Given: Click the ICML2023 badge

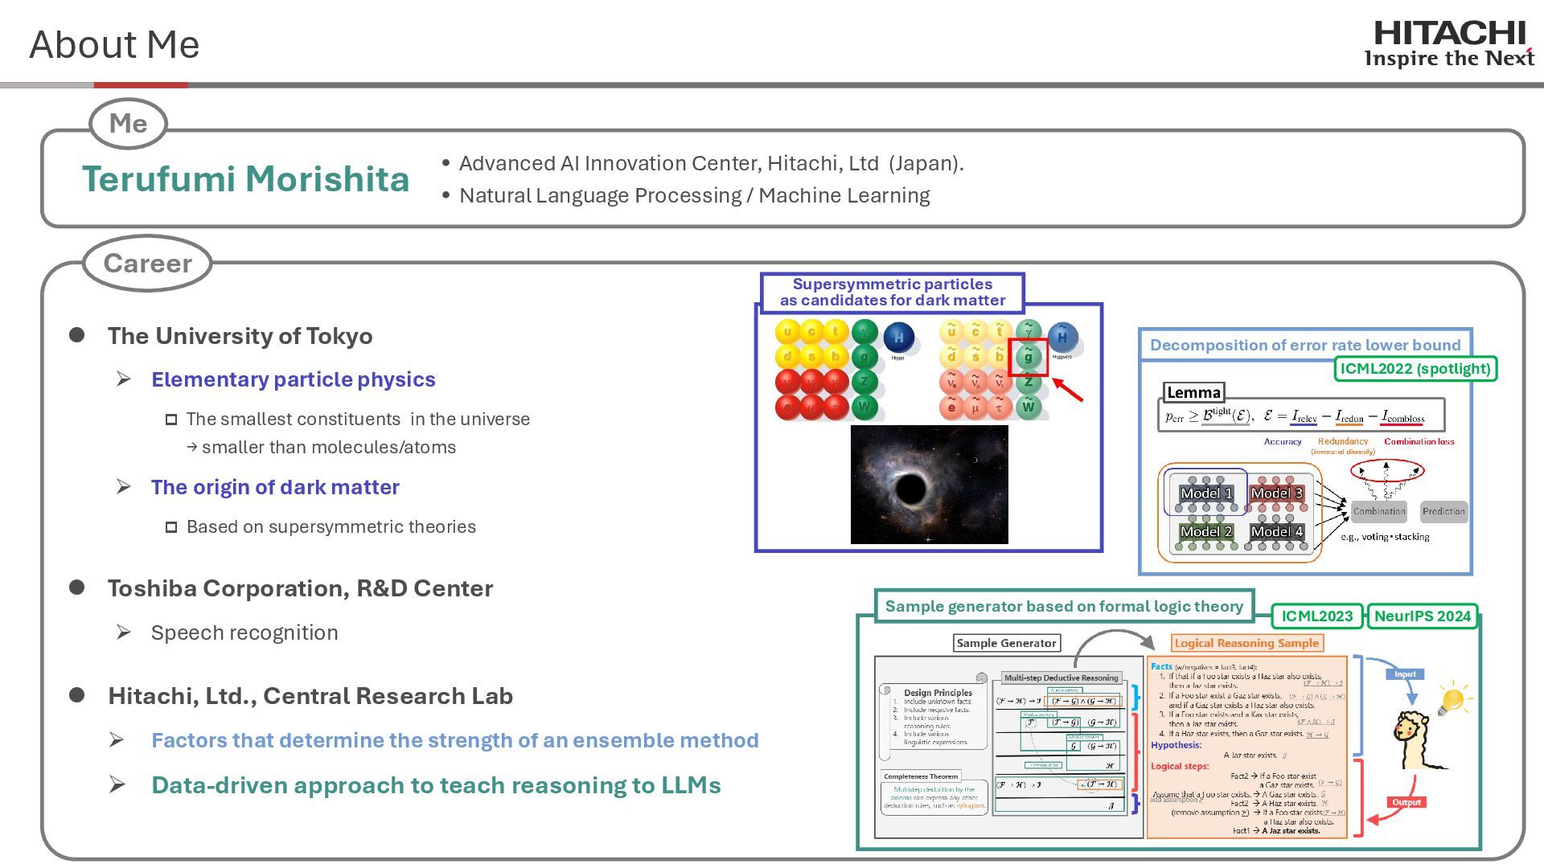Looking at the screenshot, I should (1316, 616).
